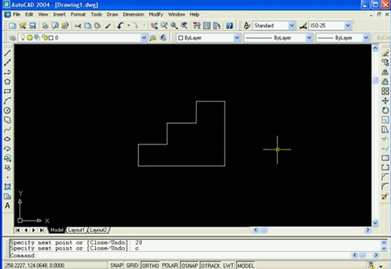The width and height of the screenshot is (391, 269).
Task: Click the Rotate tool
Action: click(385, 110)
